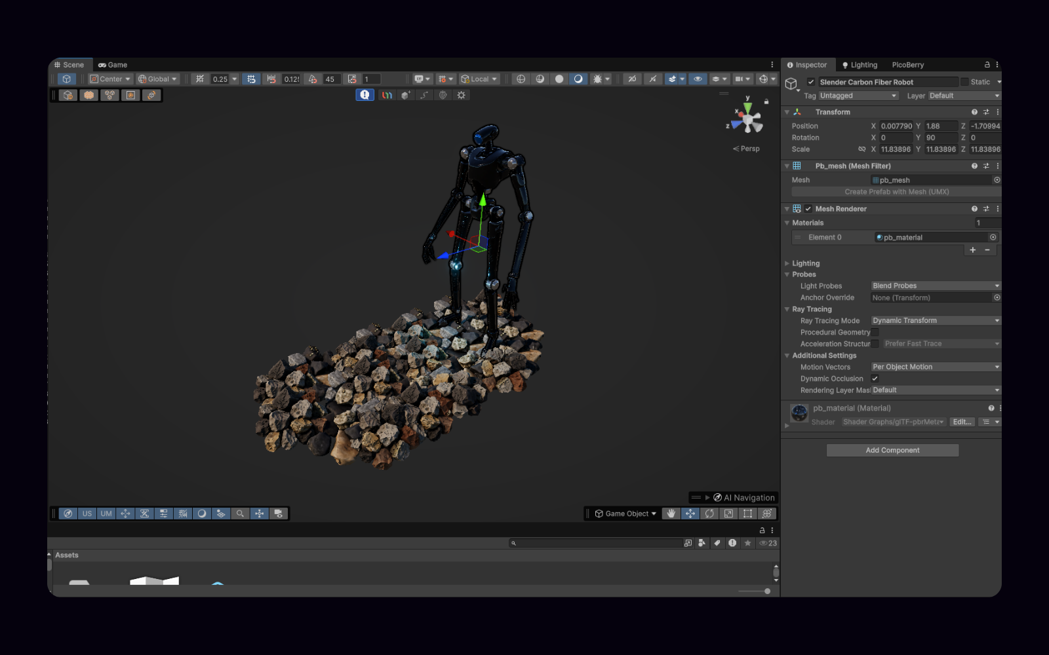
Task: Select the shaded solid sphere draw mode
Action: [x=559, y=79]
